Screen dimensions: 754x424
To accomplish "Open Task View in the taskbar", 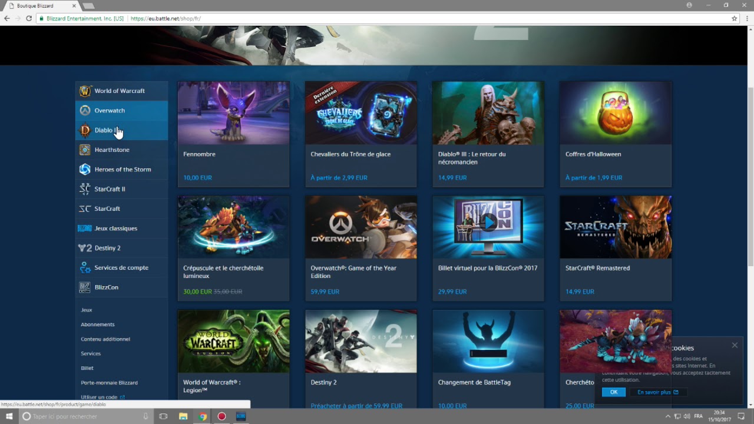I will click(x=164, y=416).
